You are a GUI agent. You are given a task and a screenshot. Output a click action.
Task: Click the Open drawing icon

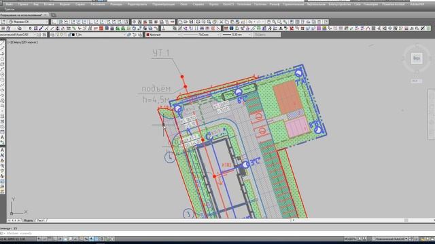click(186, 22)
